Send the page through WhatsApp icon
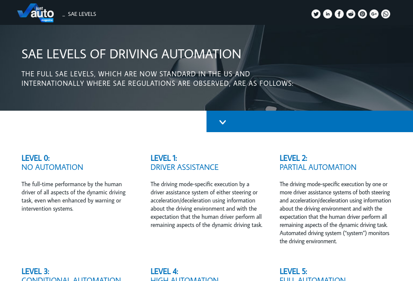 [385, 14]
